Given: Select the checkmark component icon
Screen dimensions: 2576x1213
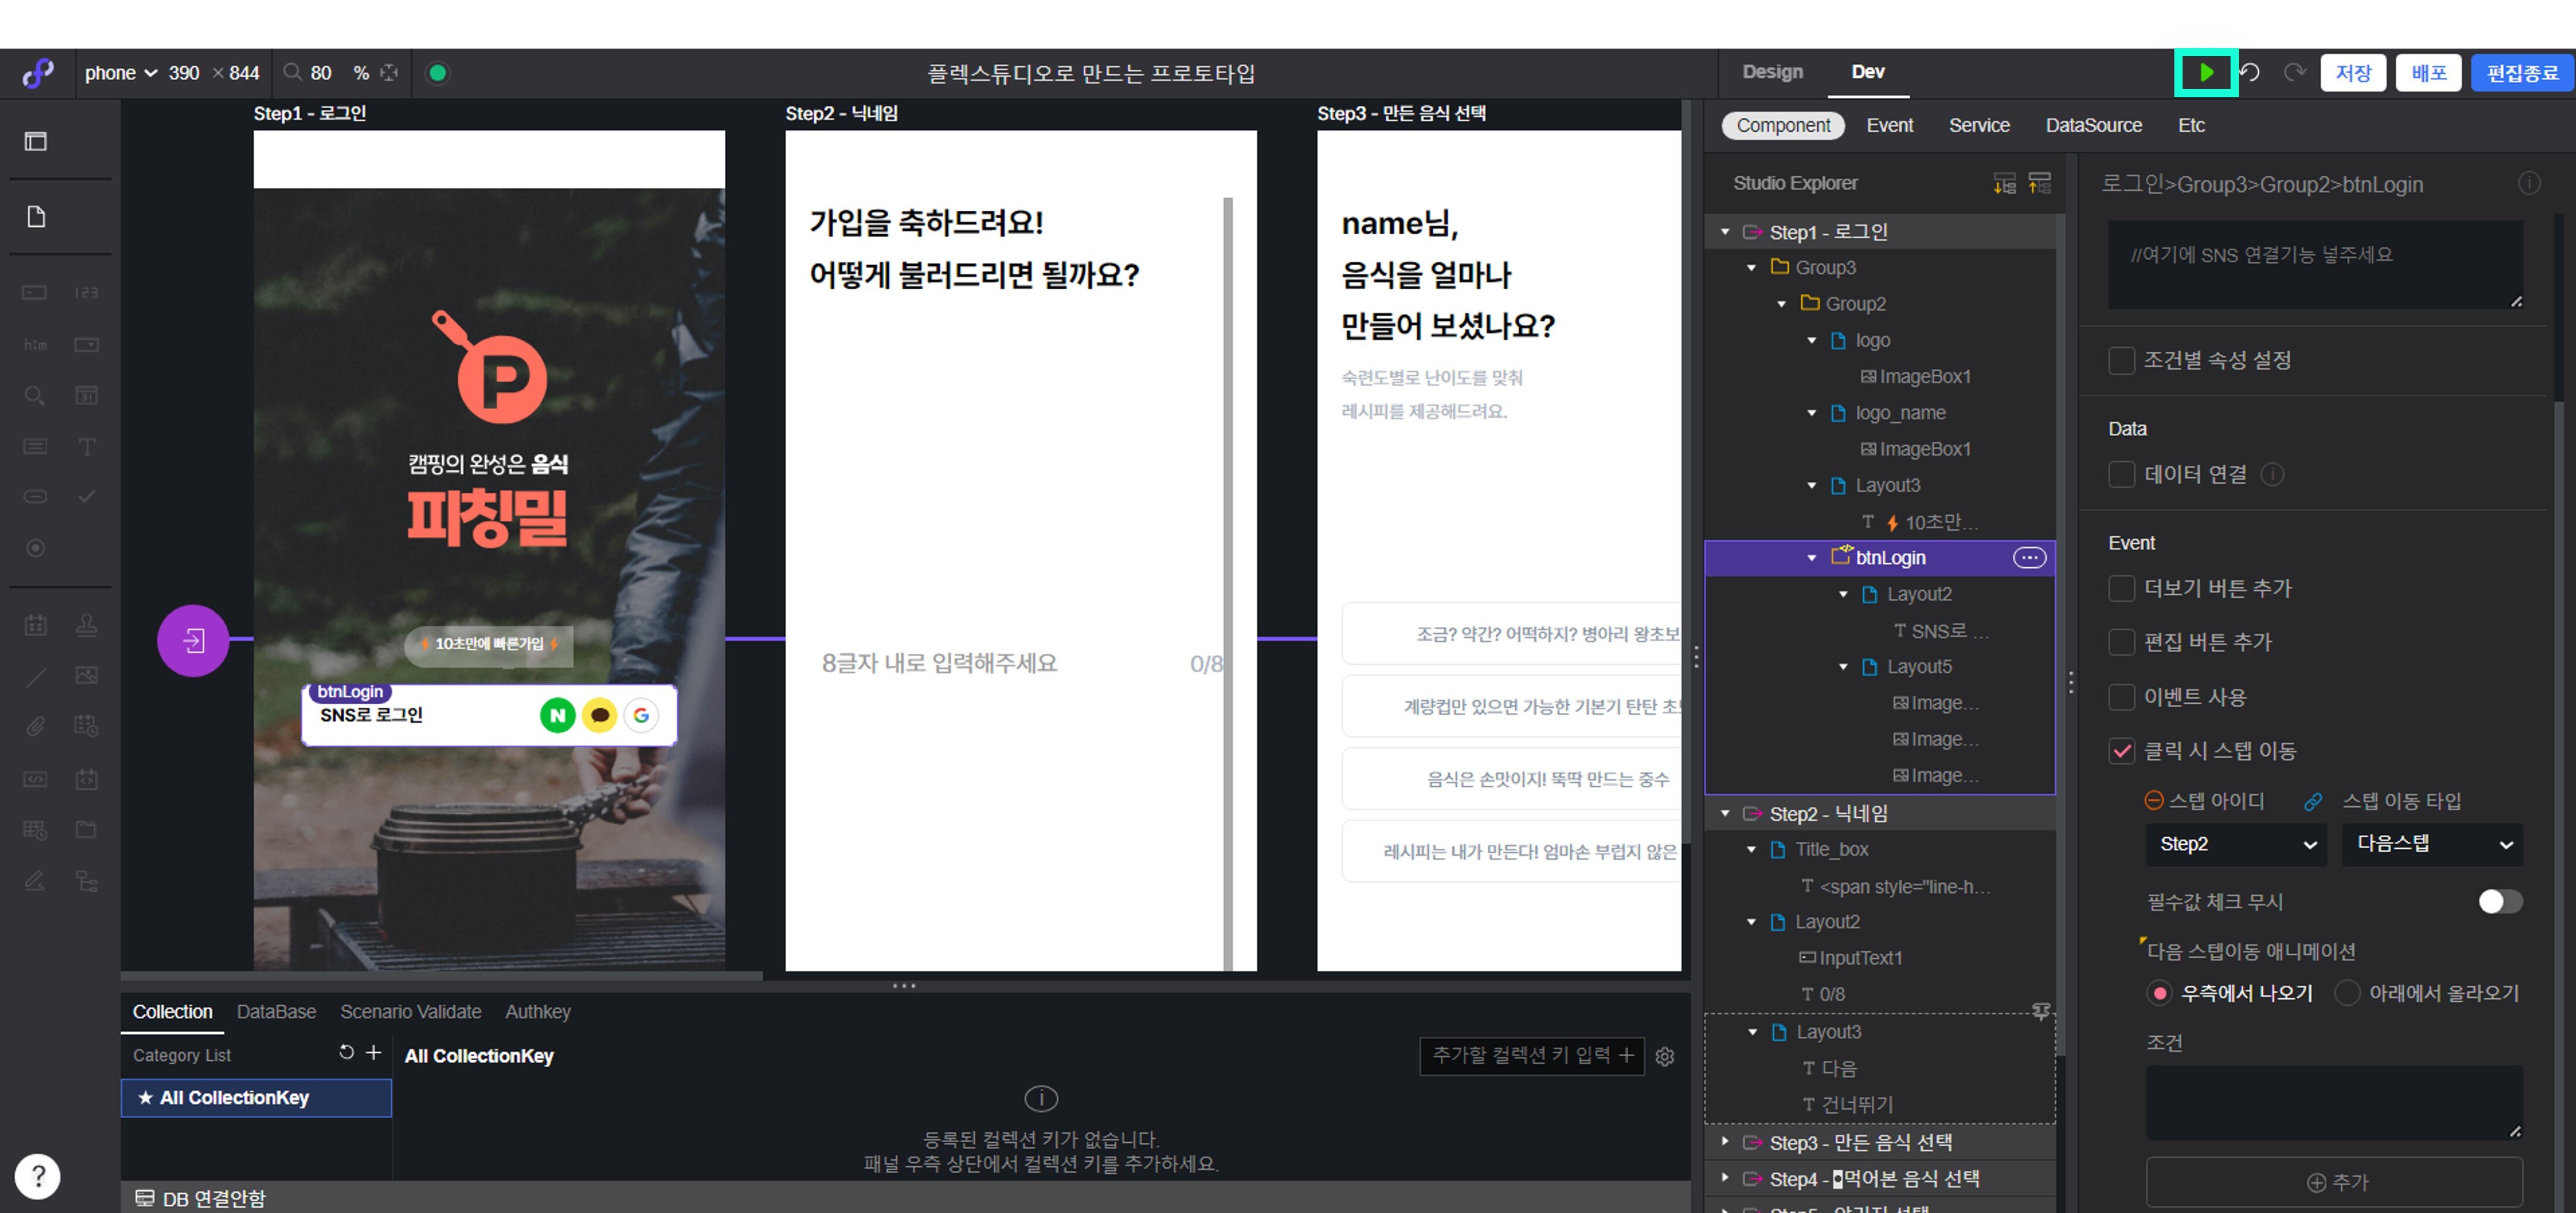Looking at the screenshot, I should tap(87, 497).
